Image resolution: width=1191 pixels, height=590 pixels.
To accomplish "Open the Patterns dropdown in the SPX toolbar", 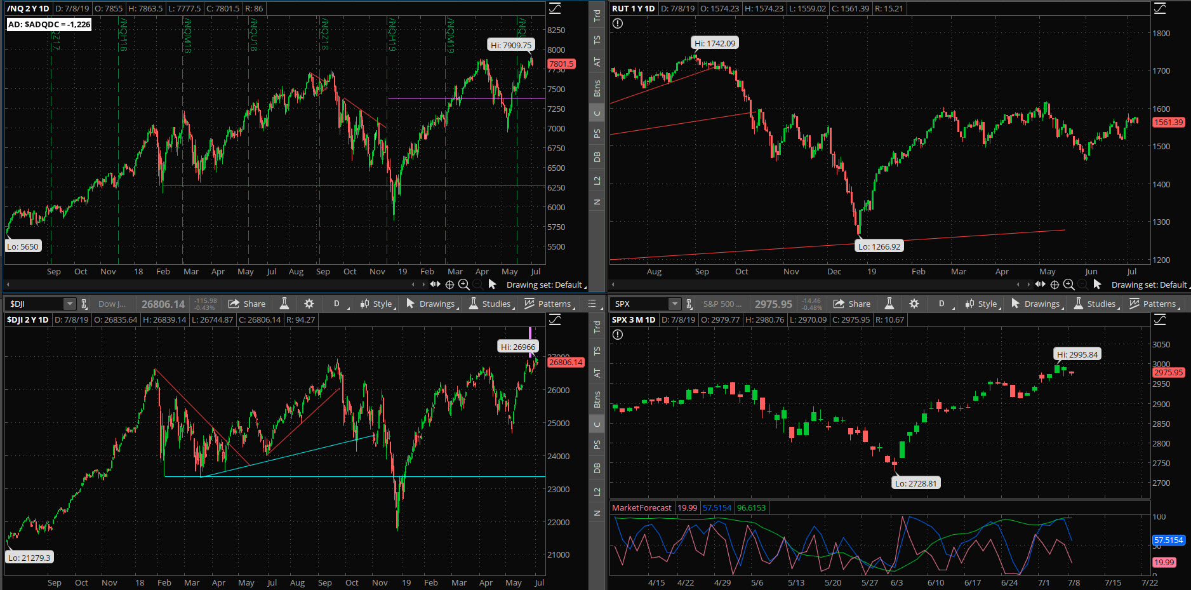I will click(x=1154, y=304).
